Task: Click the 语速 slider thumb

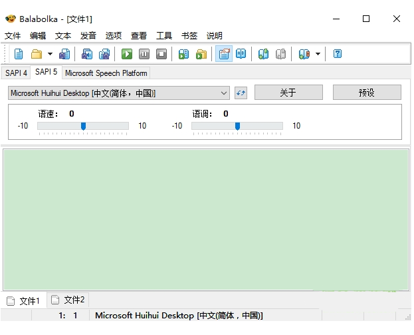Action: coord(83,127)
